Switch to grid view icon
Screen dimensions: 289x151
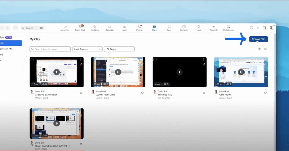[265, 49]
